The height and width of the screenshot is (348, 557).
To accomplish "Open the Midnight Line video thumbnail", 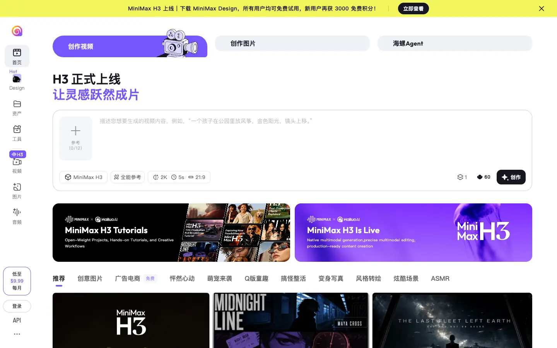I will coord(291,321).
